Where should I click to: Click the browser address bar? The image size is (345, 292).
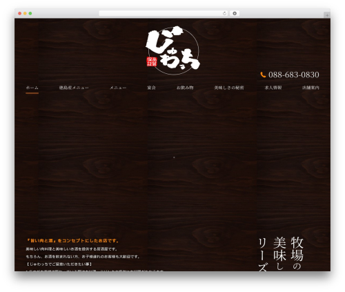(x=164, y=13)
